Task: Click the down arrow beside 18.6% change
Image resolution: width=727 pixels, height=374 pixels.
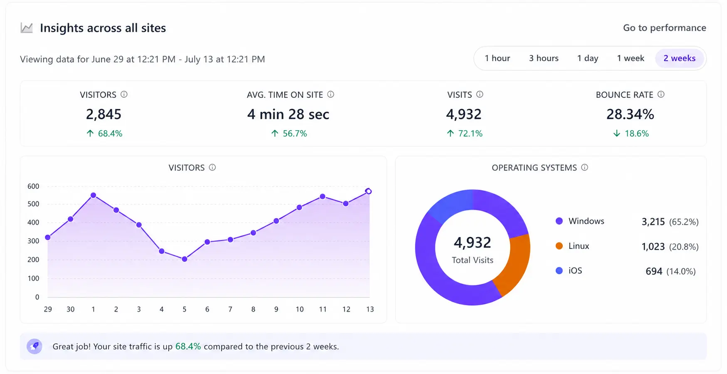Action: pyautogui.click(x=617, y=133)
